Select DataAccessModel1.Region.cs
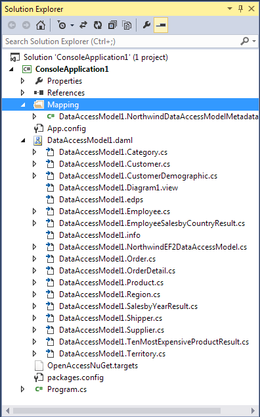This screenshot has width=260, height=417. pos(110,294)
